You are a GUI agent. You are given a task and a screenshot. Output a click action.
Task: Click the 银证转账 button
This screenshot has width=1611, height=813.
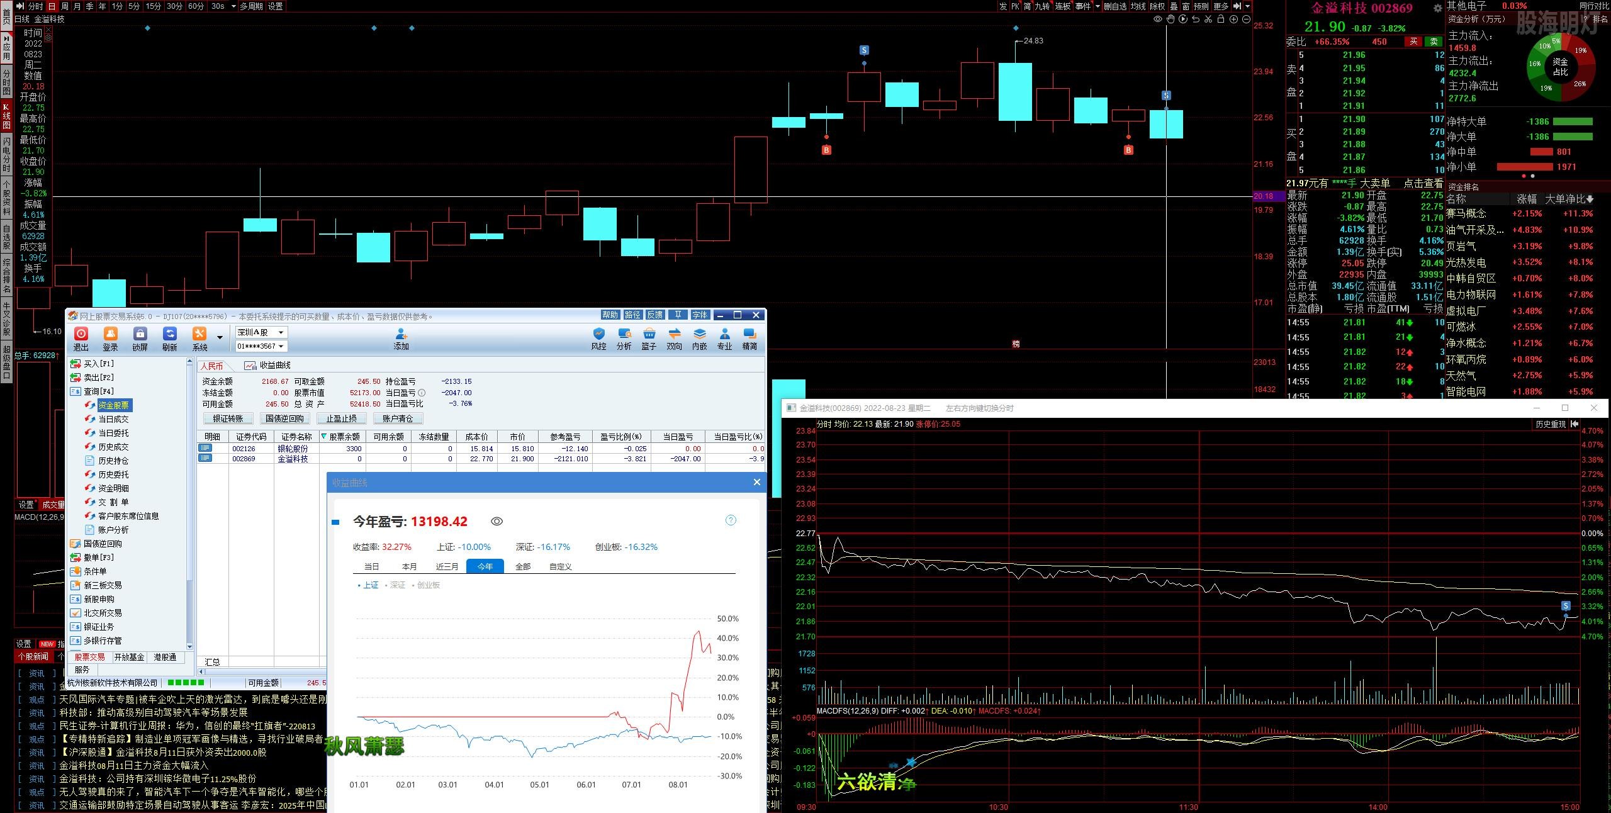pyautogui.click(x=228, y=418)
